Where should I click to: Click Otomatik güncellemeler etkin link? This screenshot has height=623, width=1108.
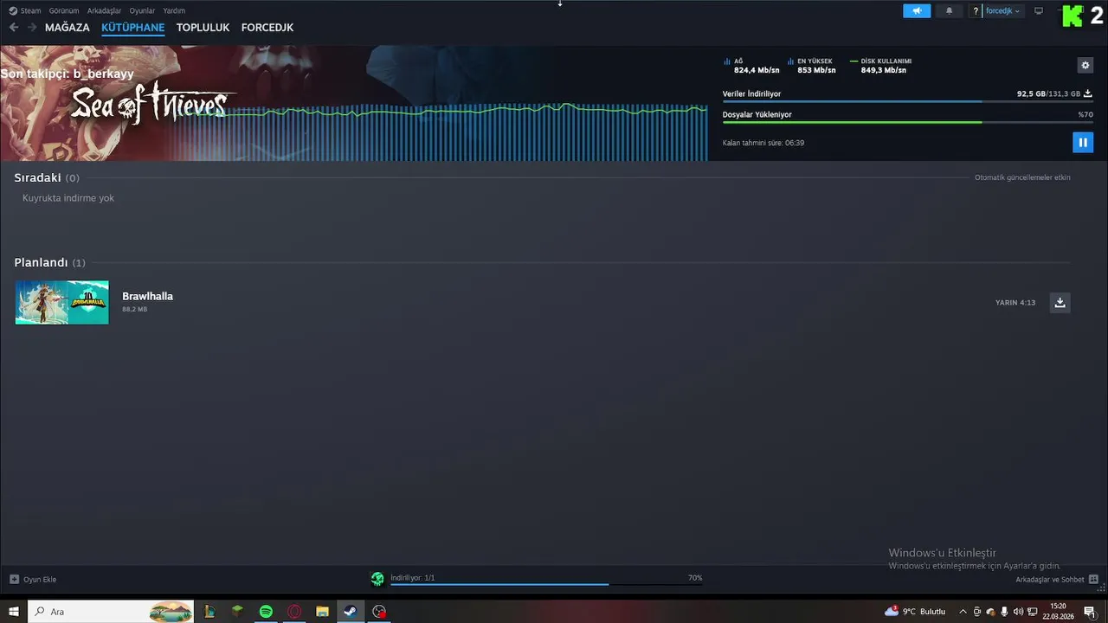(x=1022, y=177)
